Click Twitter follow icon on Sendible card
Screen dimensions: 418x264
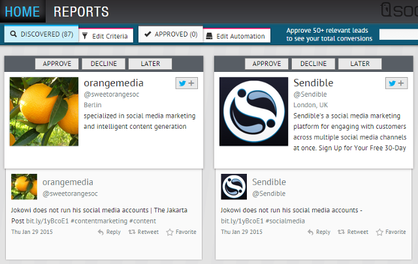[396, 84]
